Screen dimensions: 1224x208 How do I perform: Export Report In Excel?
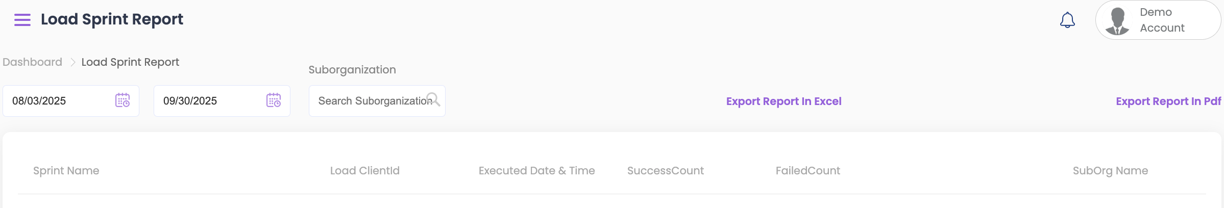(784, 101)
